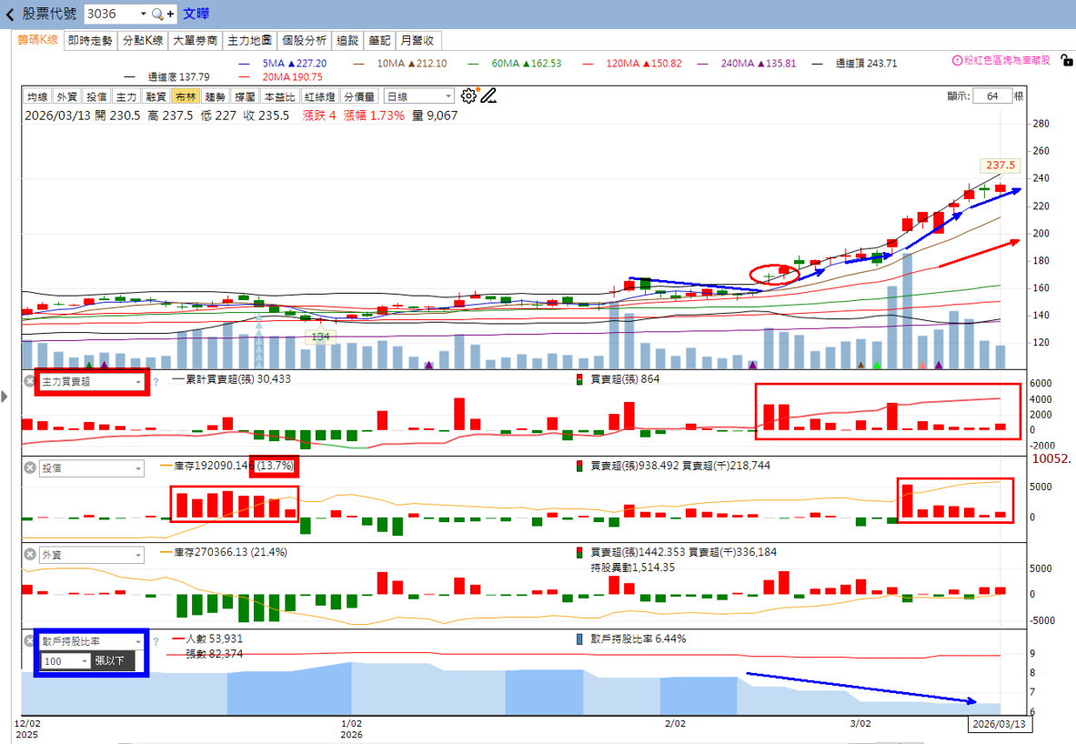
Task: Click the back arrow beside 股票代號
Action: click(10, 15)
